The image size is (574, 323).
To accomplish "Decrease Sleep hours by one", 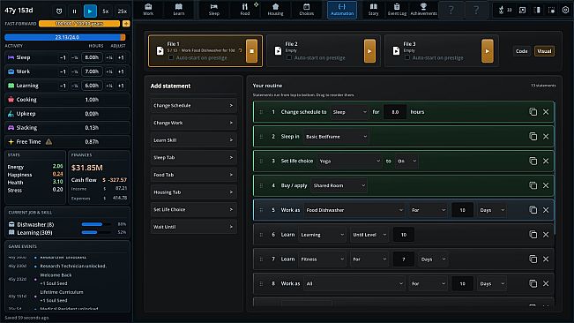I will 63,57.
